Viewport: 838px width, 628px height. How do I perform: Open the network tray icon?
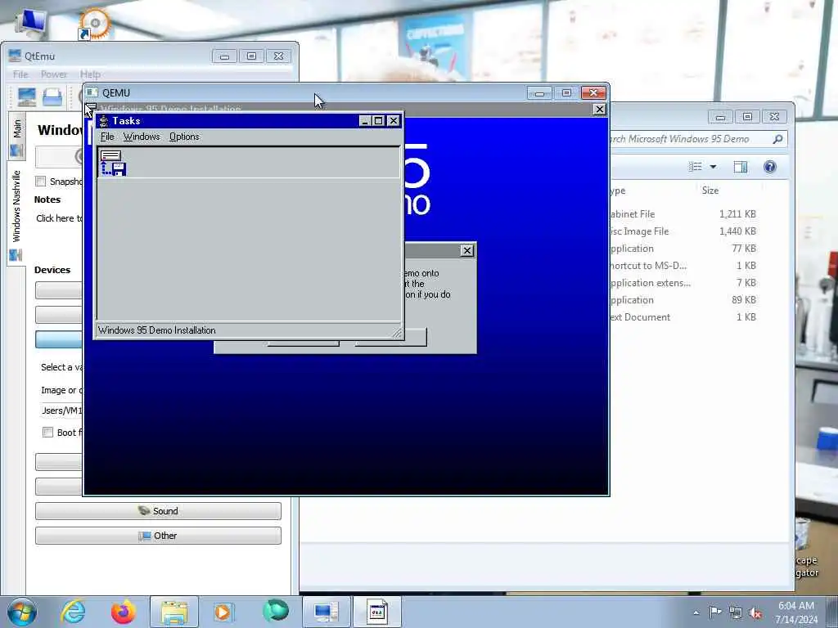[736, 613]
